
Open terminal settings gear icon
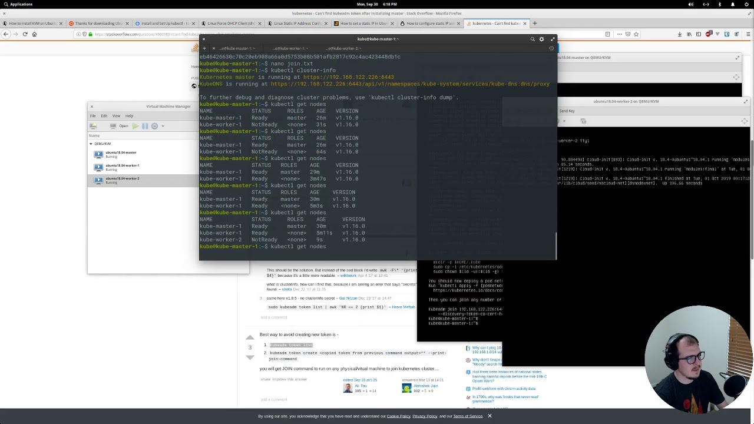point(542,39)
